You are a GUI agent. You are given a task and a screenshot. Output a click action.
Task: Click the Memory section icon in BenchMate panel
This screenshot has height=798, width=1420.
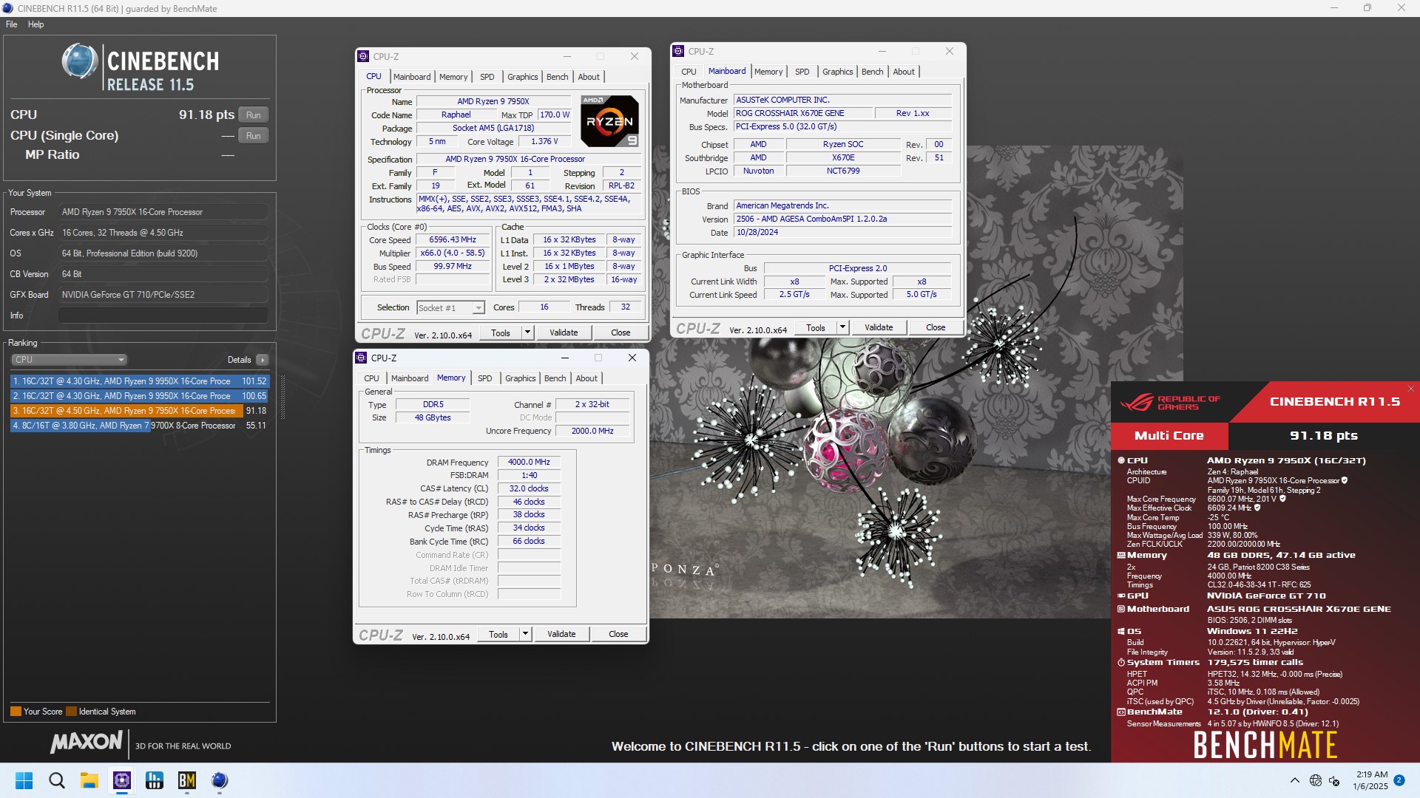[x=1121, y=555]
